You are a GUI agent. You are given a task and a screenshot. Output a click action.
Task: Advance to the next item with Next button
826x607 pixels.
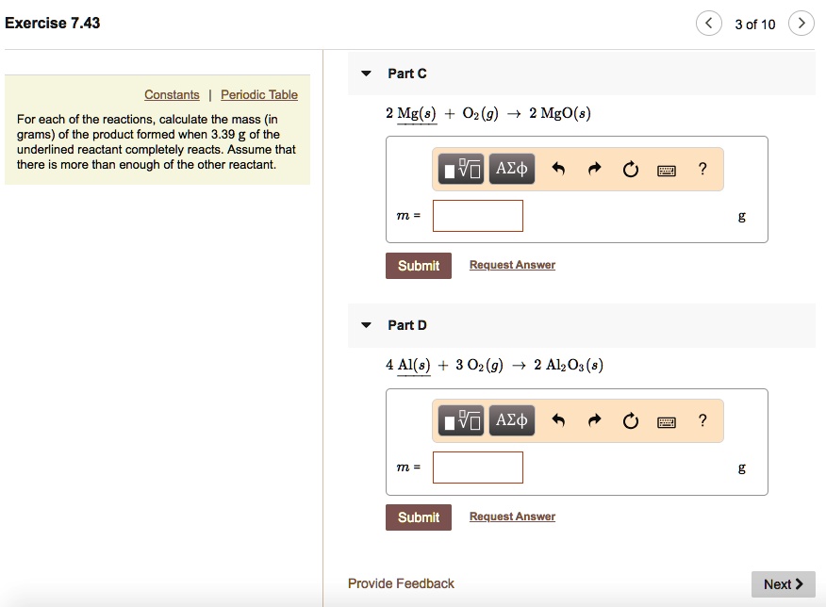click(x=783, y=583)
